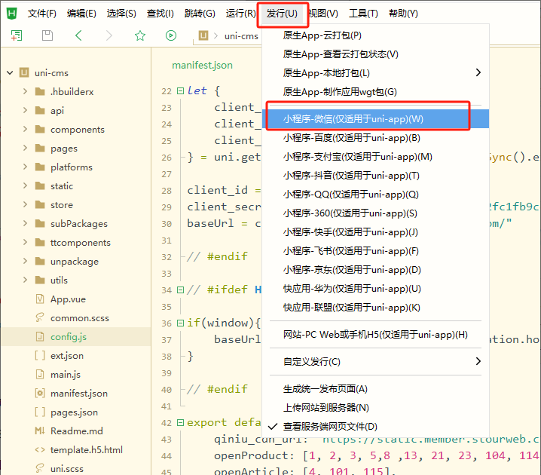
Task: Select 小程序-微信(仅适用于uni-app)(W) menu entry
Action: pos(353,119)
